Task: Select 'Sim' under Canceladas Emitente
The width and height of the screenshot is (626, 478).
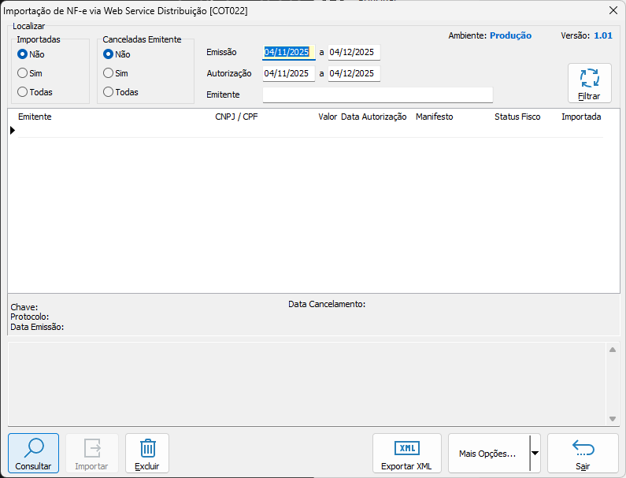Action: point(109,73)
